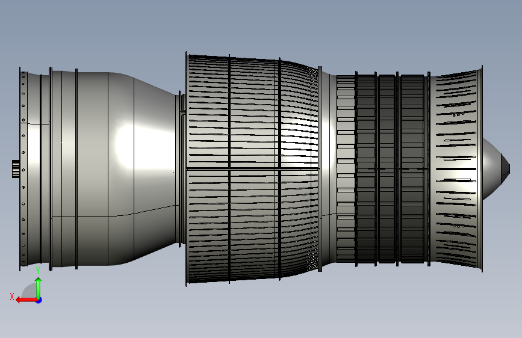Click the red X axis arrow of the triad
This screenshot has height=338, width=522.
click(26, 300)
